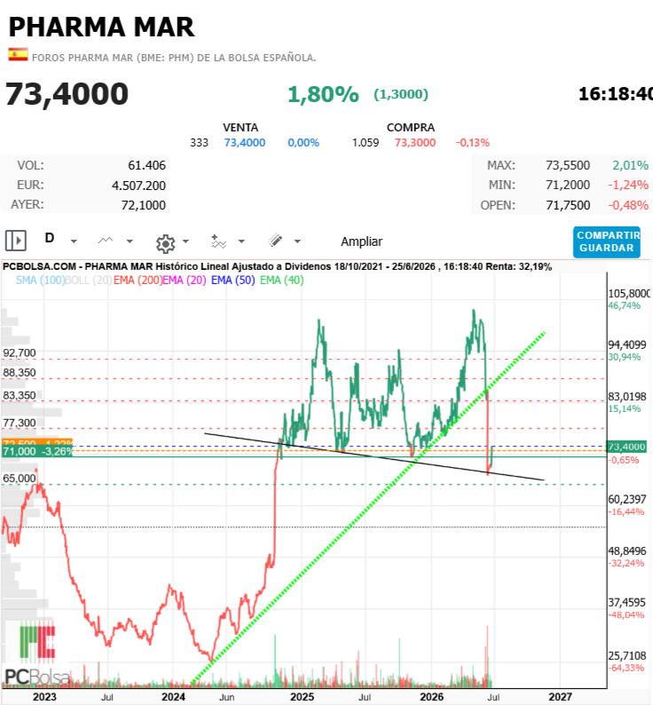Click the 105,8000 price axis label
The height and width of the screenshot is (705, 653).
pos(629,294)
